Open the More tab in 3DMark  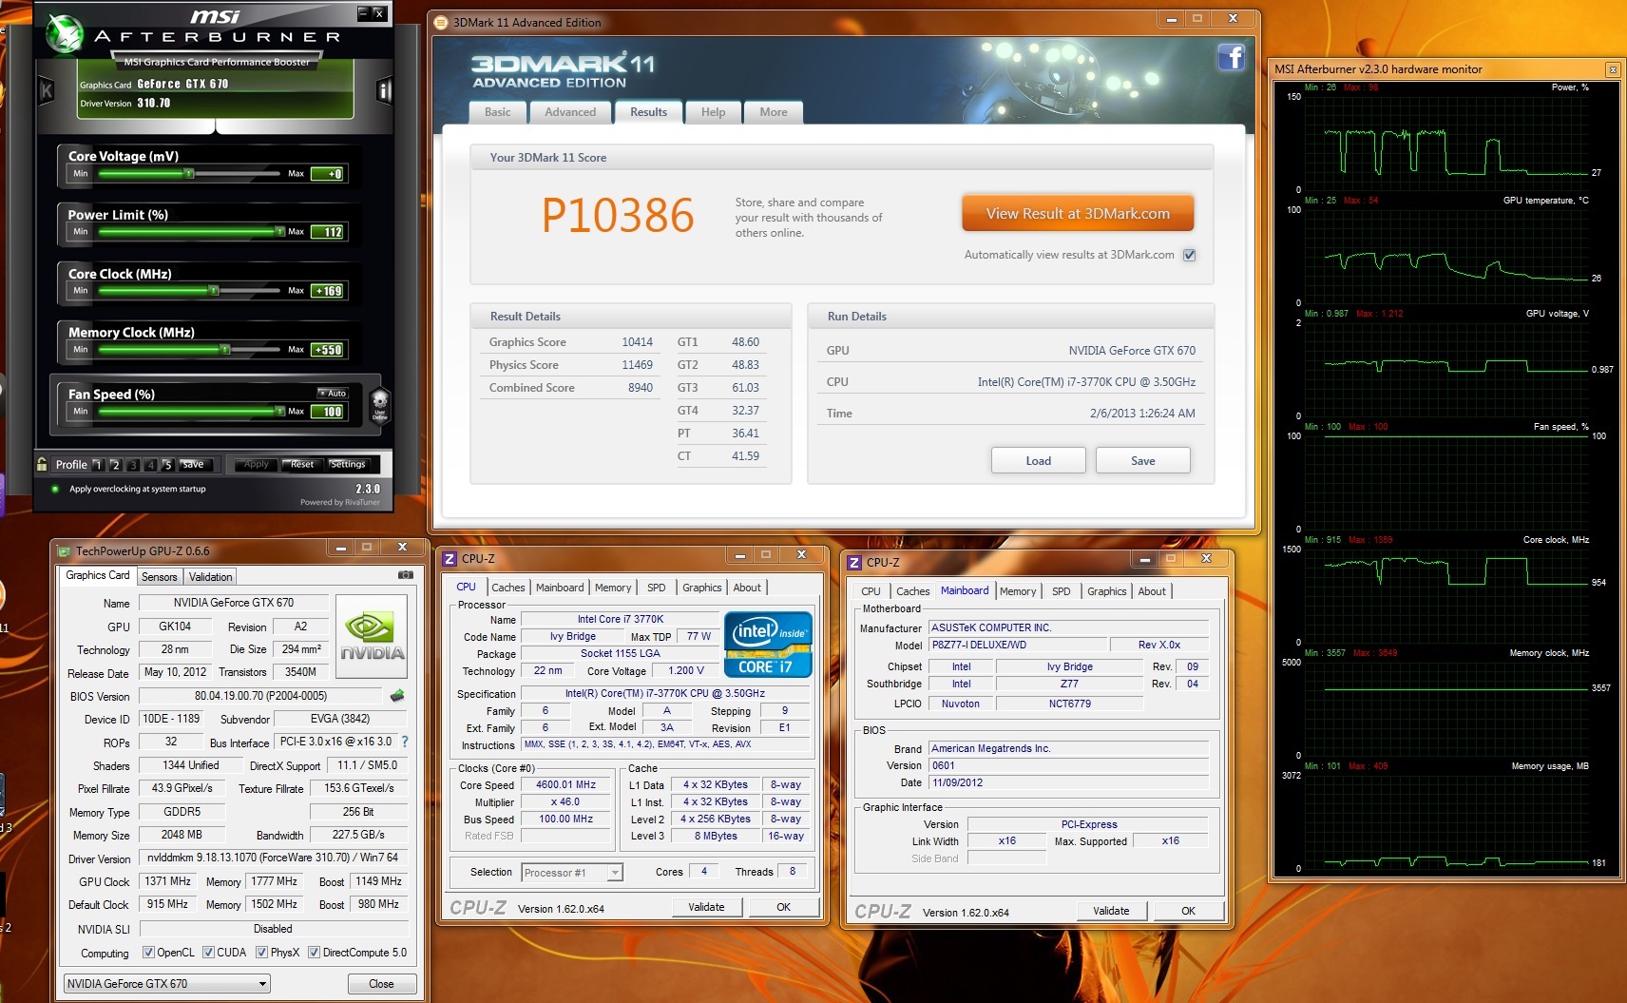point(774,112)
